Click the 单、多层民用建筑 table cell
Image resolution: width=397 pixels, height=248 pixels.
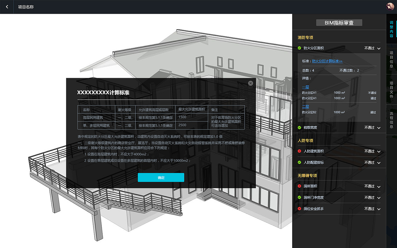point(96,125)
